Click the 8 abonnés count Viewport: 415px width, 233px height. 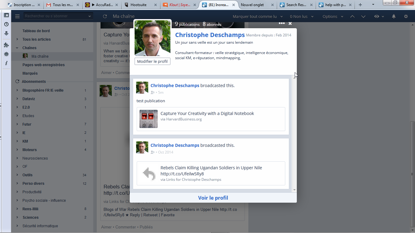(x=212, y=24)
